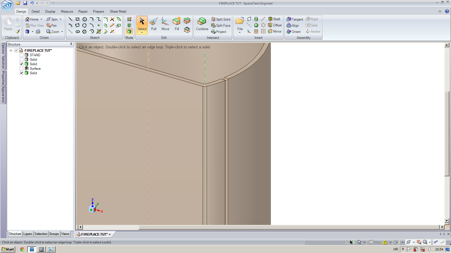Image resolution: width=451 pixels, height=253 pixels.
Task: Click the Insert plane icon
Action: coord(249,19)
